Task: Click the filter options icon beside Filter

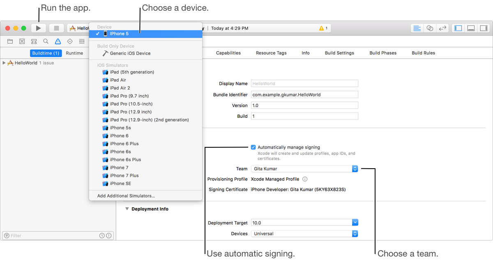Action: coord(6,236)
